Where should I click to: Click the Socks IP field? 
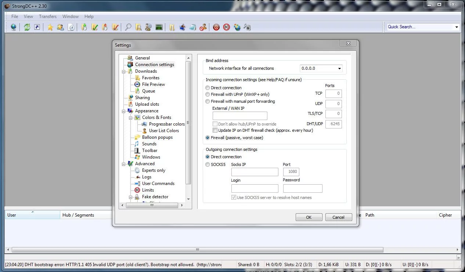[x=255, y=172]
